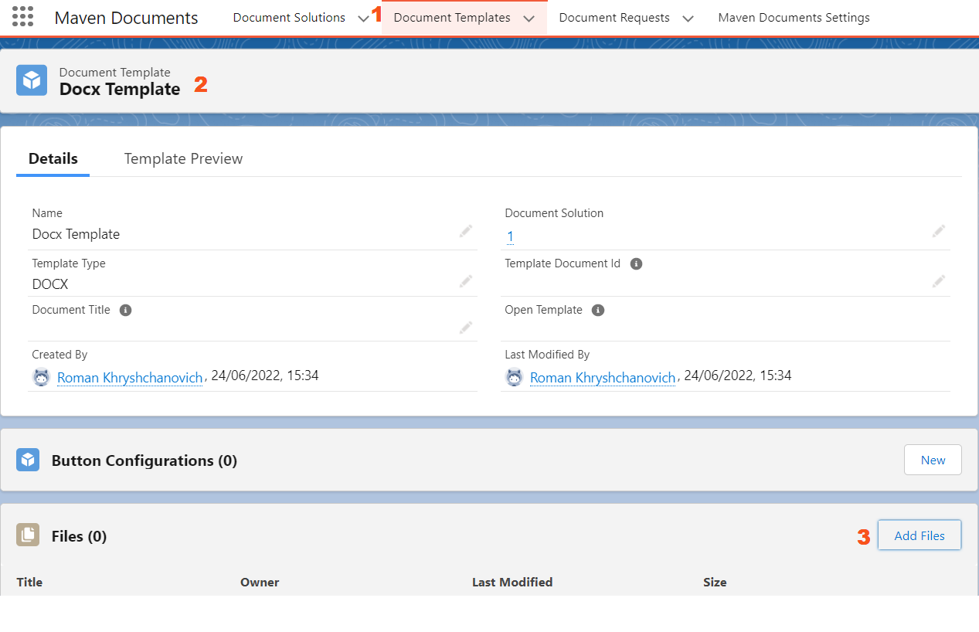The image size is (979, 632).
Task: Open Maven Documents Settings tab
Action: pyautogui.click(x=794, y=18)
